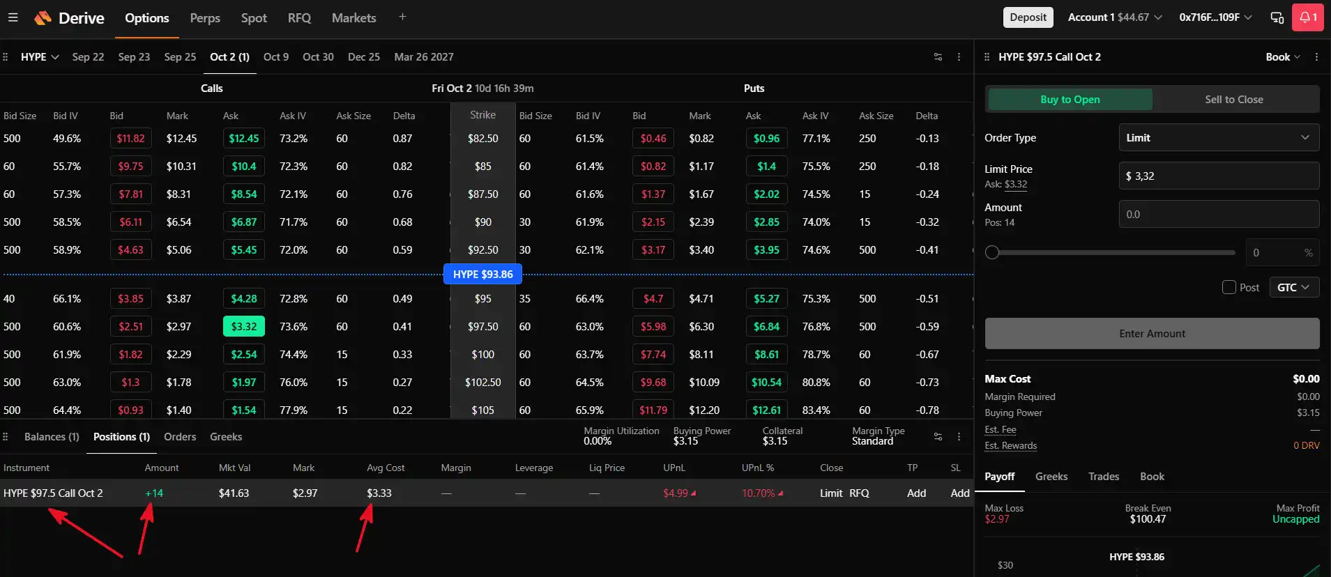Image resolution: width=1331 pixels, height=577 pixels.
Task: Open the hamburger main menu
Action: point(13,17)
